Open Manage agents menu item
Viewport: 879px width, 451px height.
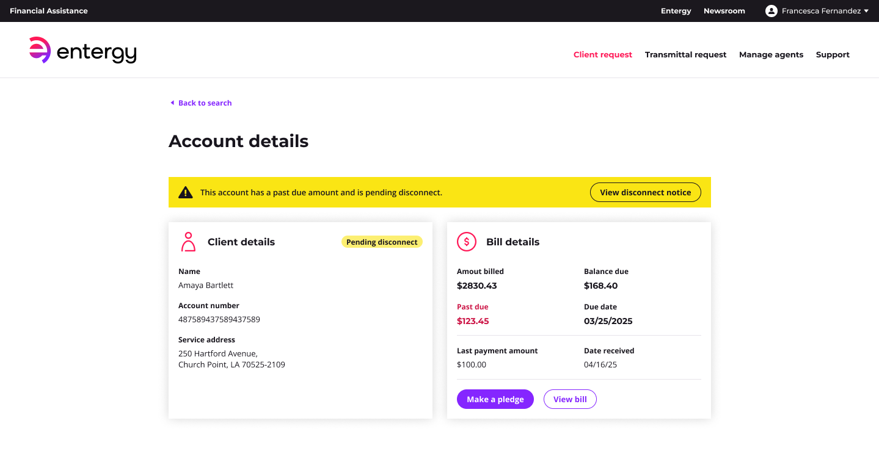(x=771, y=55)
